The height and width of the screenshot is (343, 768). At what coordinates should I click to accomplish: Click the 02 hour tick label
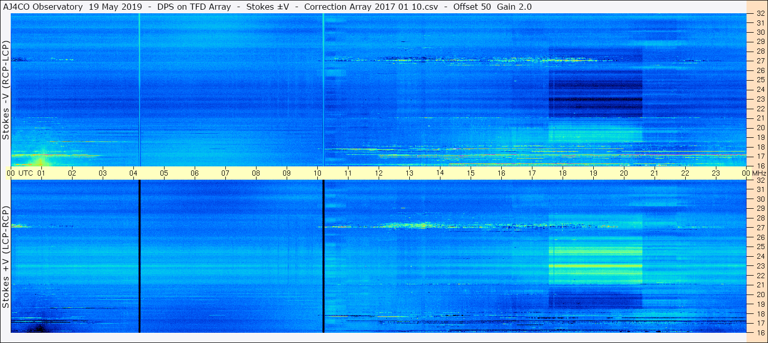pos(72,173)
